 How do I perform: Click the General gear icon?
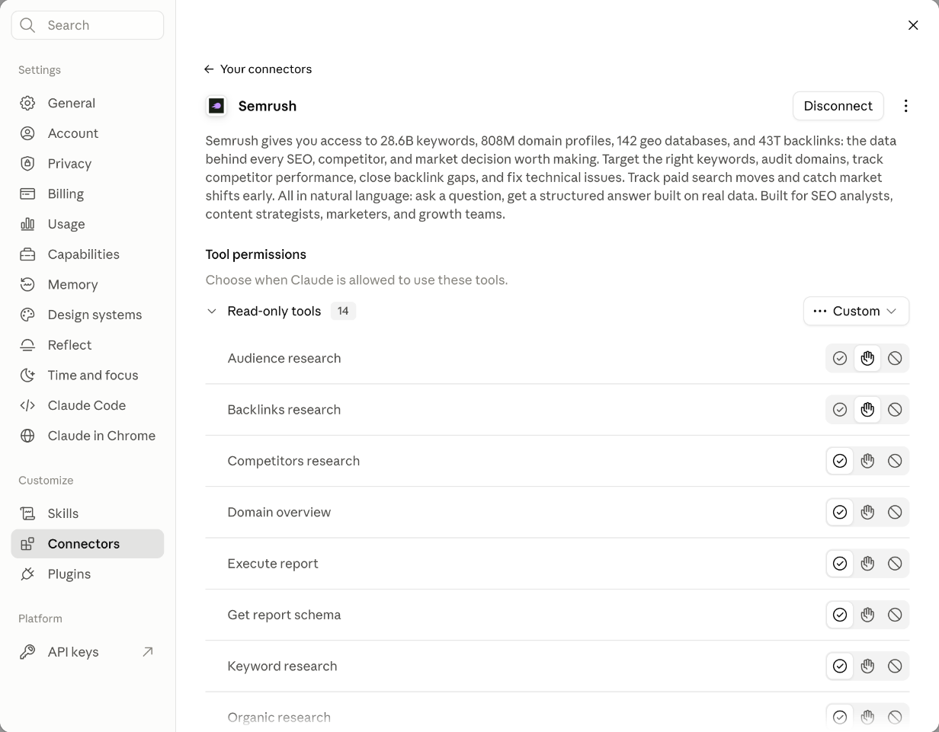[27, 103]
